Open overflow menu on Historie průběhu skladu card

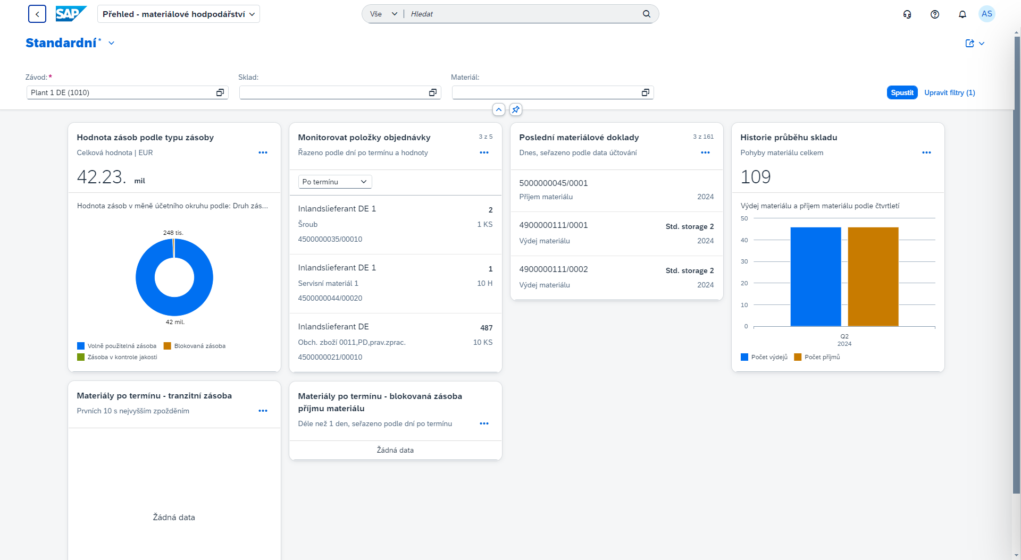927,152
